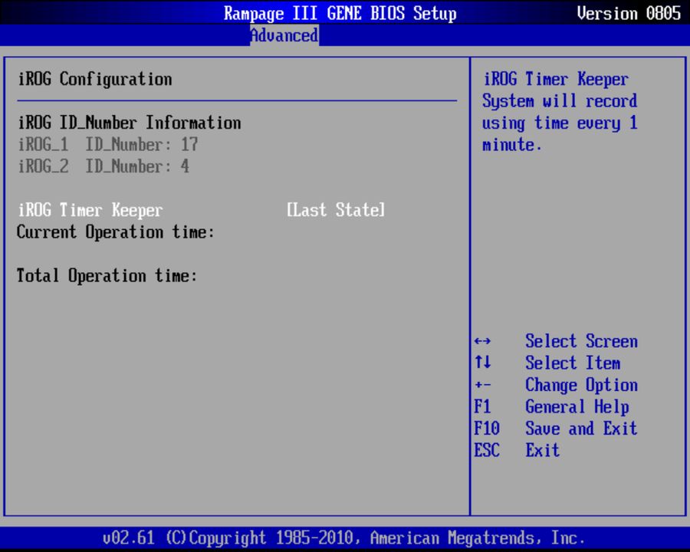Click the F10 key label

click(487, 429)
